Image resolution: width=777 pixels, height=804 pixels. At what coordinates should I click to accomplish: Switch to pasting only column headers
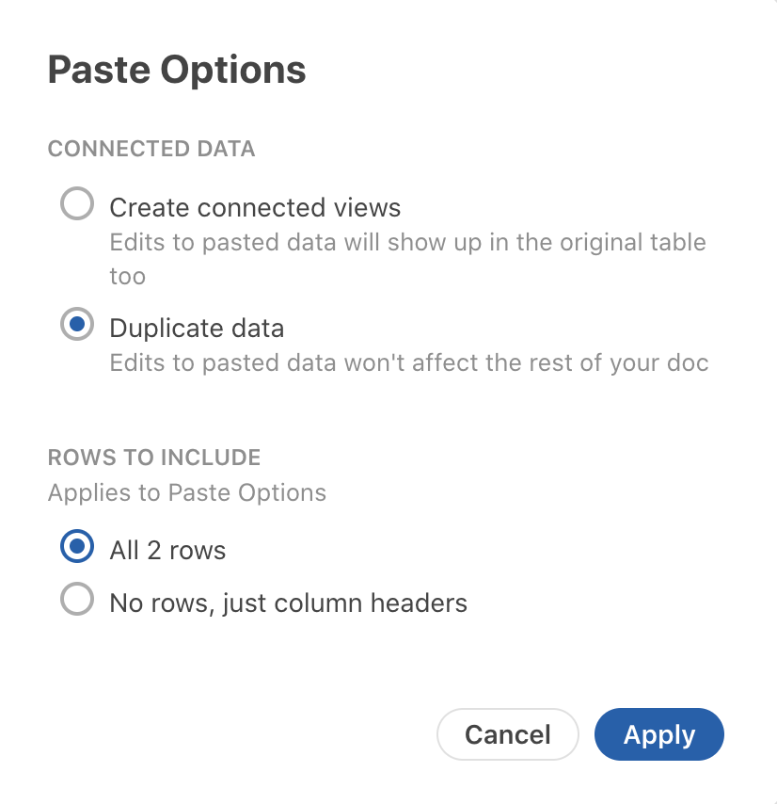tap(76, 600)
